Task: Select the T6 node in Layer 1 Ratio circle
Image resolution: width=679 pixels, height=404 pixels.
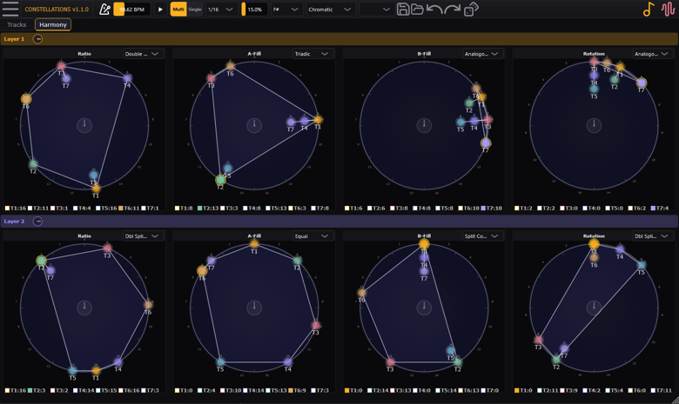Action: click(x=26, y=99)
